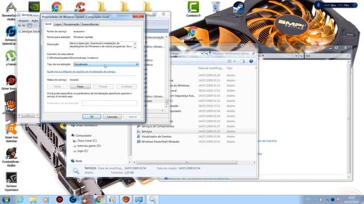Toggle the preview pane icon in Explorer
Screen dimensions: 364x204
pos(243,61)
